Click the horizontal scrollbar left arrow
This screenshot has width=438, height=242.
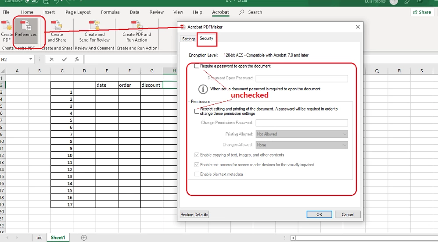[x=293, y=238]
